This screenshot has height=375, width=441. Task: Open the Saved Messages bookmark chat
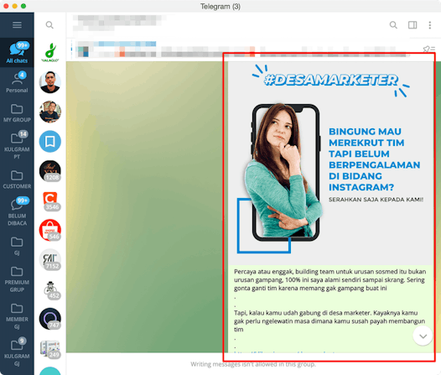(49, 141)
